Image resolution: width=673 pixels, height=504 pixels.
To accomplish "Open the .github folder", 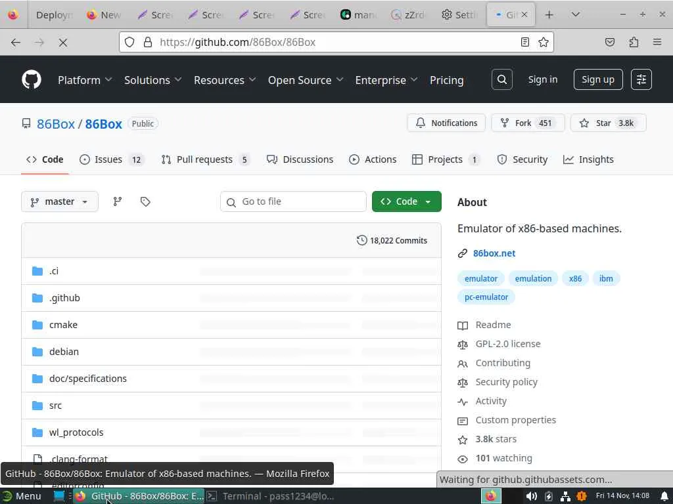I will click(x=64, y=298).
